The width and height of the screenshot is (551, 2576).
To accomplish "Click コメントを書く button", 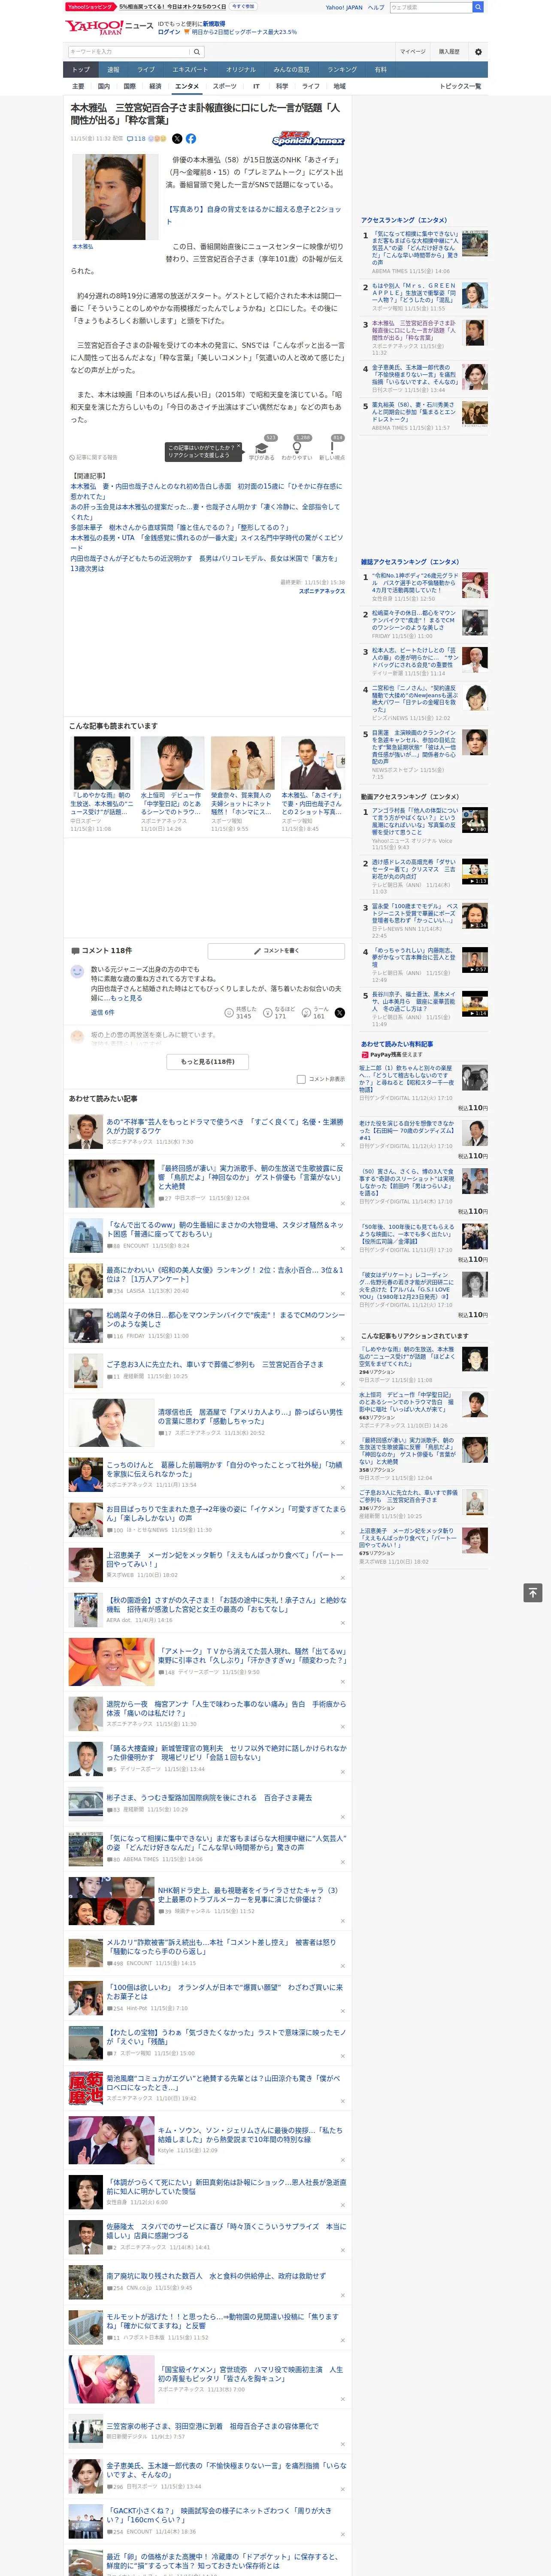I will 276,950.
